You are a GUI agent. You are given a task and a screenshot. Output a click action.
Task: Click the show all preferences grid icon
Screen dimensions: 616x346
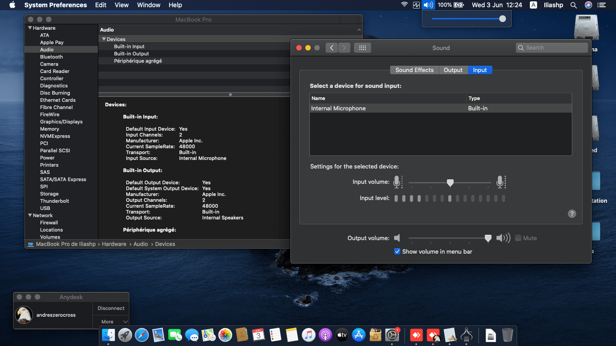click(x=362, y=48)
